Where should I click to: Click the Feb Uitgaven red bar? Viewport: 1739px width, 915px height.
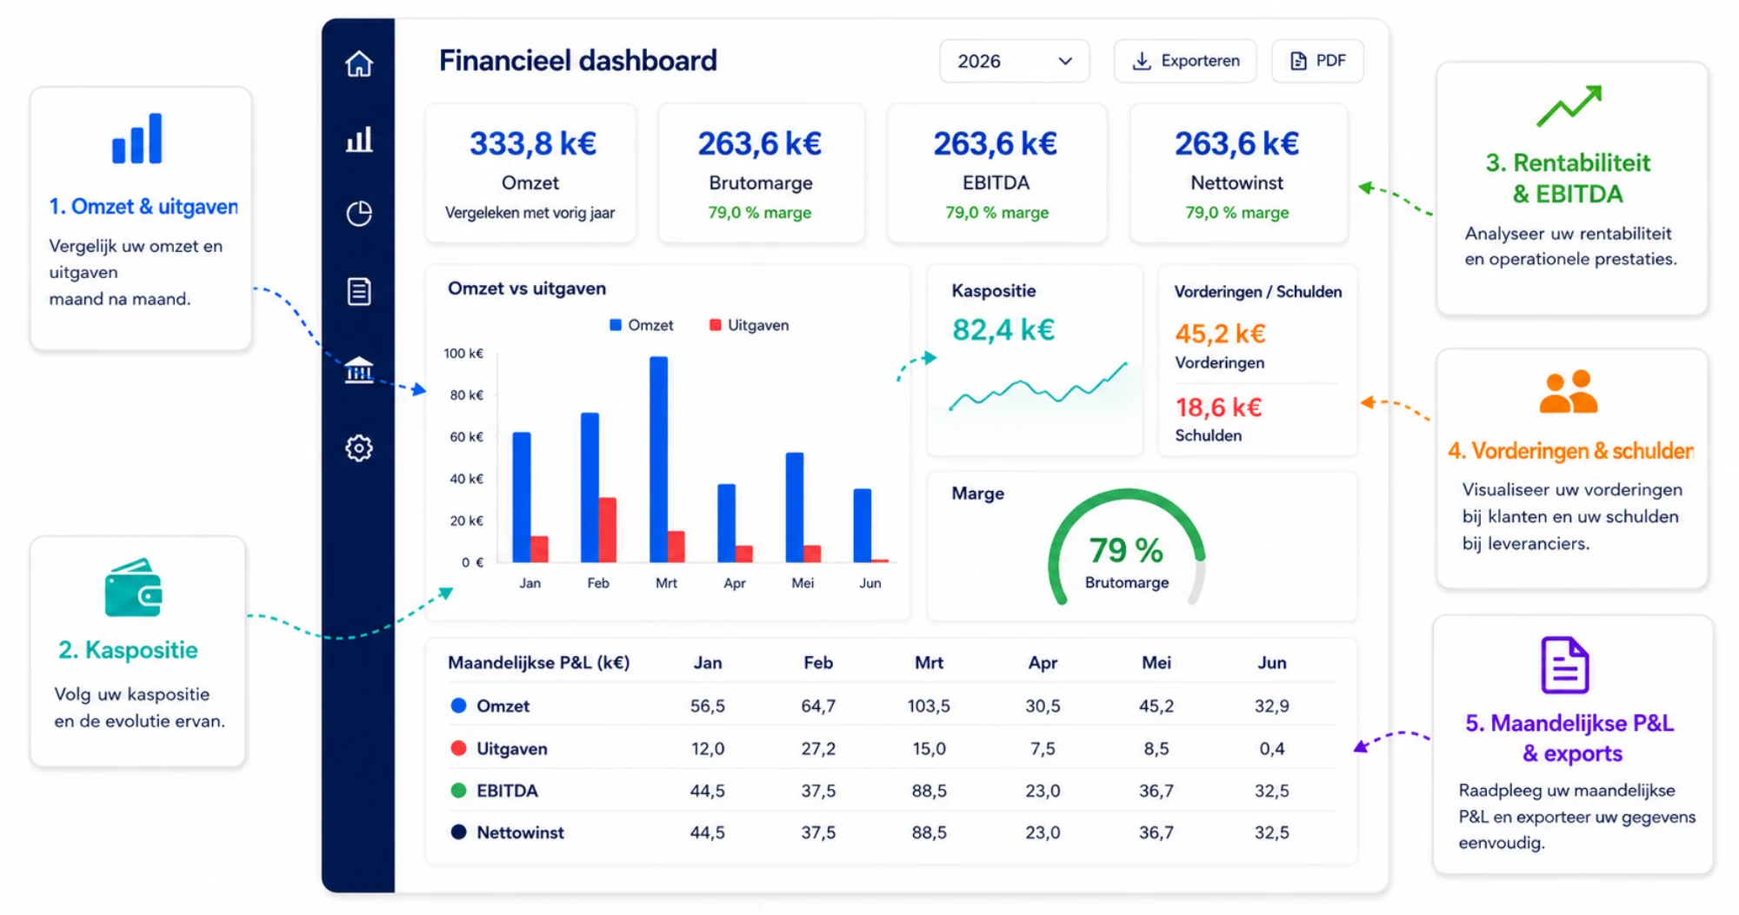tap(608, 530)
